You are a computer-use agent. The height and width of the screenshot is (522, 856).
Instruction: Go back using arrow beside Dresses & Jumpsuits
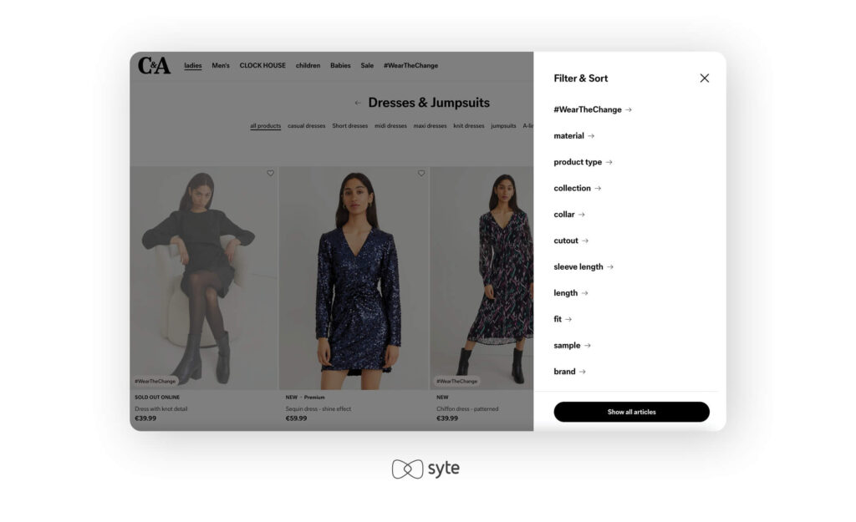(x=358, y=103)
